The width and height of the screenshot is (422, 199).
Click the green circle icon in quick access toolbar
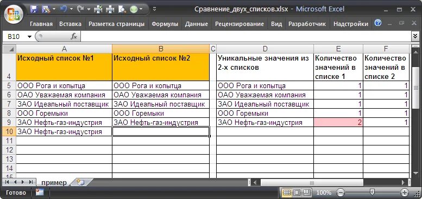tap(134, 10)
